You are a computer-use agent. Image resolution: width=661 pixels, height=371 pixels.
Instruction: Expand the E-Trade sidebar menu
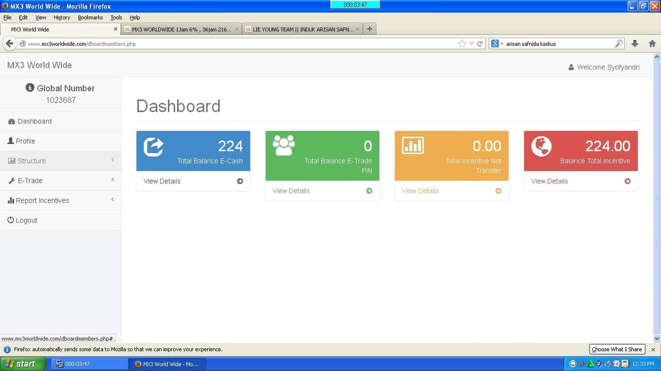(x=60, y=181)
